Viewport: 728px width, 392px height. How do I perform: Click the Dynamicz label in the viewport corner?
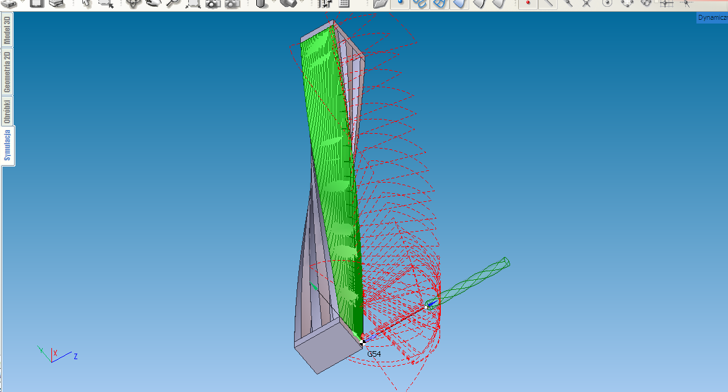(x=712, y=17)
